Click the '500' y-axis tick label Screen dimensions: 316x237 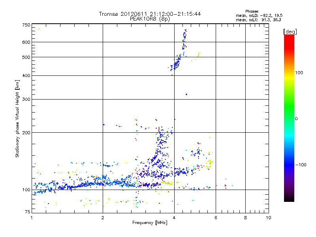(26, 57)
